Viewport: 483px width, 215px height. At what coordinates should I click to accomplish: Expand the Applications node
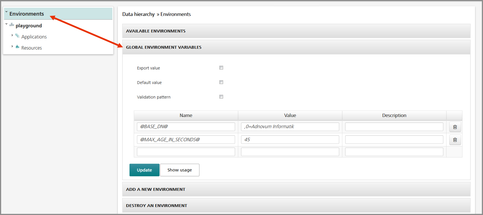[12, 35]
